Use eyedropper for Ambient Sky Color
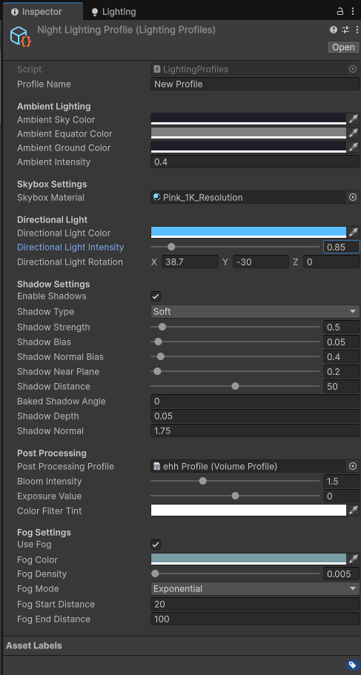Screen dimensions: 361x675 tap(354, 119)
